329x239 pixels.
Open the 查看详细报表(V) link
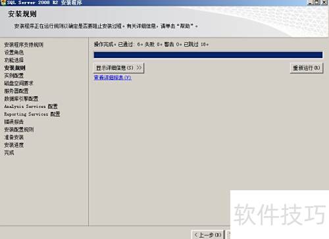[113, 78]
